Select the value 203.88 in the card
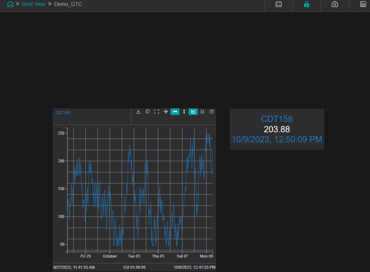Image resolution: width=370 pixels, height=272 pixels. (x=277, y=129)
